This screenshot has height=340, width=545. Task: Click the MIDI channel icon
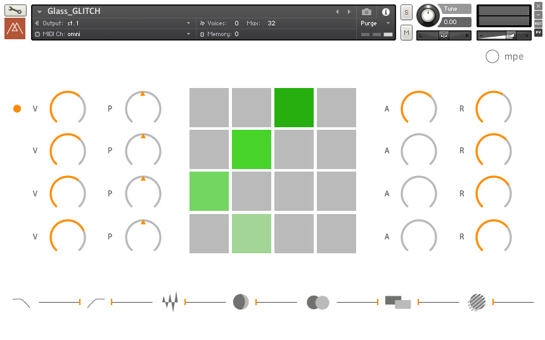[x=37, y=34]
